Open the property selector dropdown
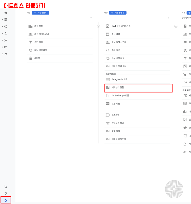Screen dimensions: 191x204 (x=137, y=18)
